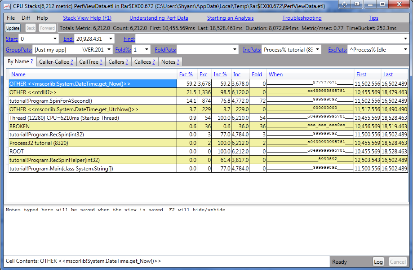Select tutorial!Program.RecSpin(int32) row
This screenshot has height=270, width=413.
coord(209,135)
